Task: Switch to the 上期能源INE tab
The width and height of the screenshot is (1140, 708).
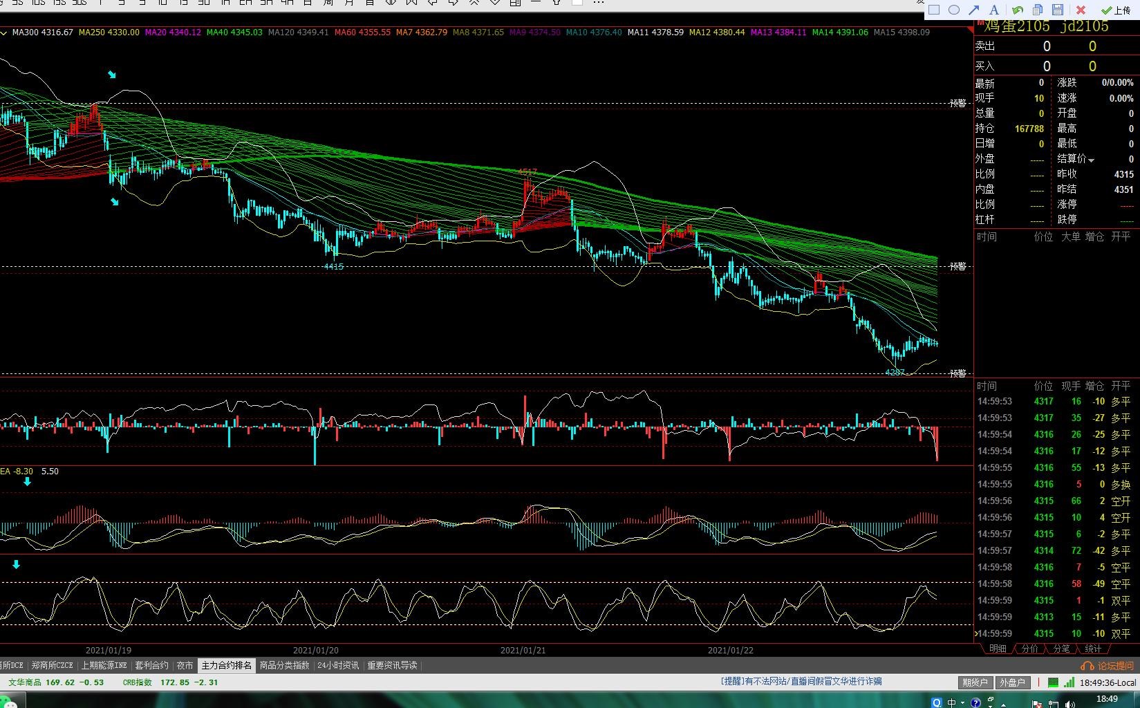Action: coord(104,666)
